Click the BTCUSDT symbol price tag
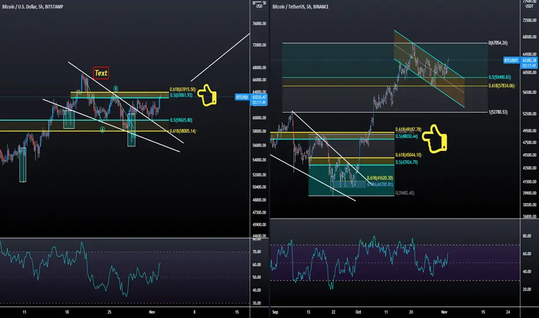This screenshot has width=539, height=318. coord(511,60)
